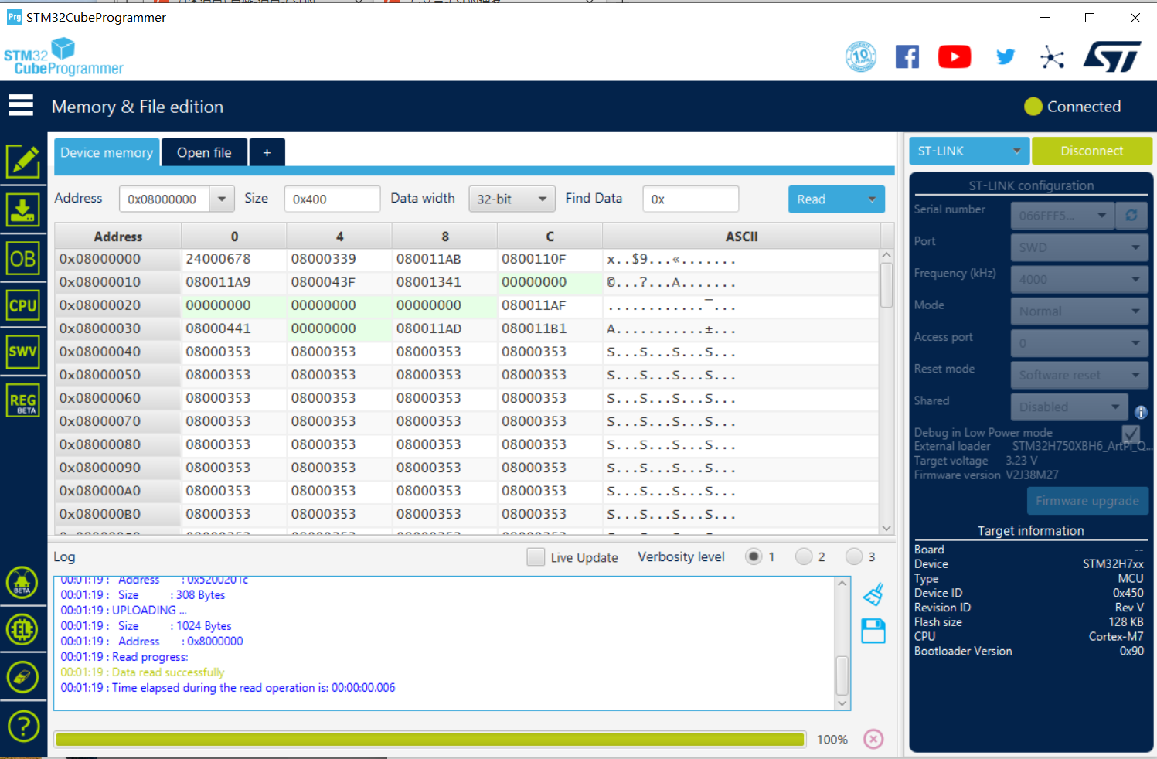Open the Reset mode Software reset dropdown

click(x=1080, y=375)
